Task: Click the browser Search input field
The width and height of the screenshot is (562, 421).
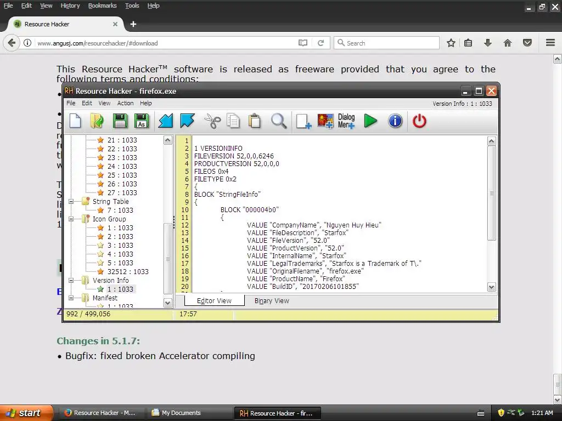Action: 386,43
